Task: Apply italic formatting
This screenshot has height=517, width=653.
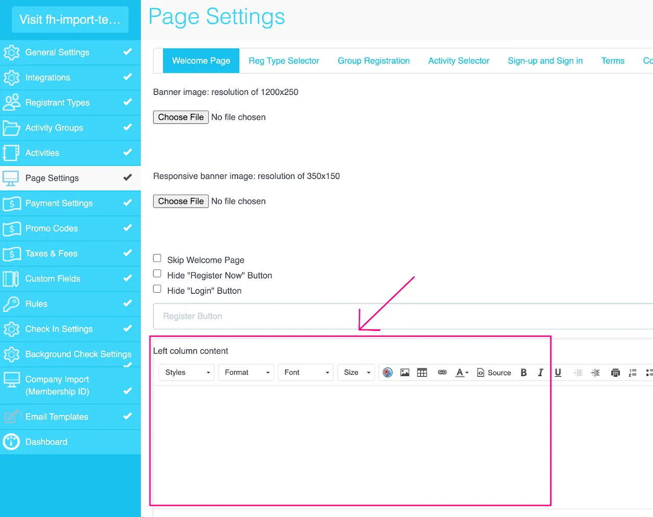Action: click(540, 373)
